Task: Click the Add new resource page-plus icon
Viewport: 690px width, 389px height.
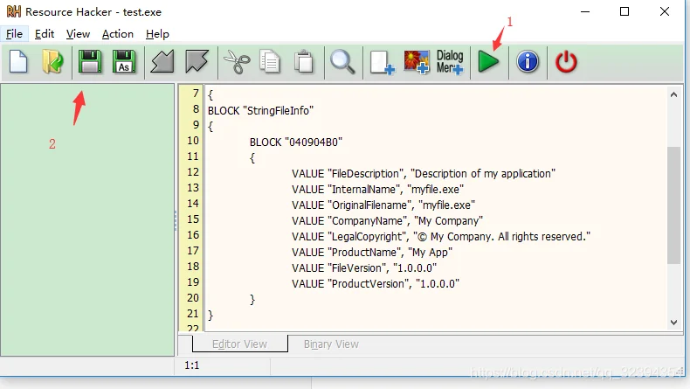Action: click(382, 62)
